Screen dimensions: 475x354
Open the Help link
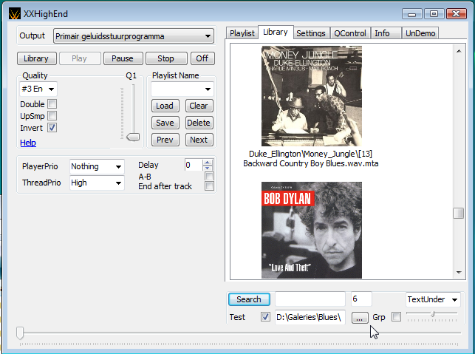(28, 143)
